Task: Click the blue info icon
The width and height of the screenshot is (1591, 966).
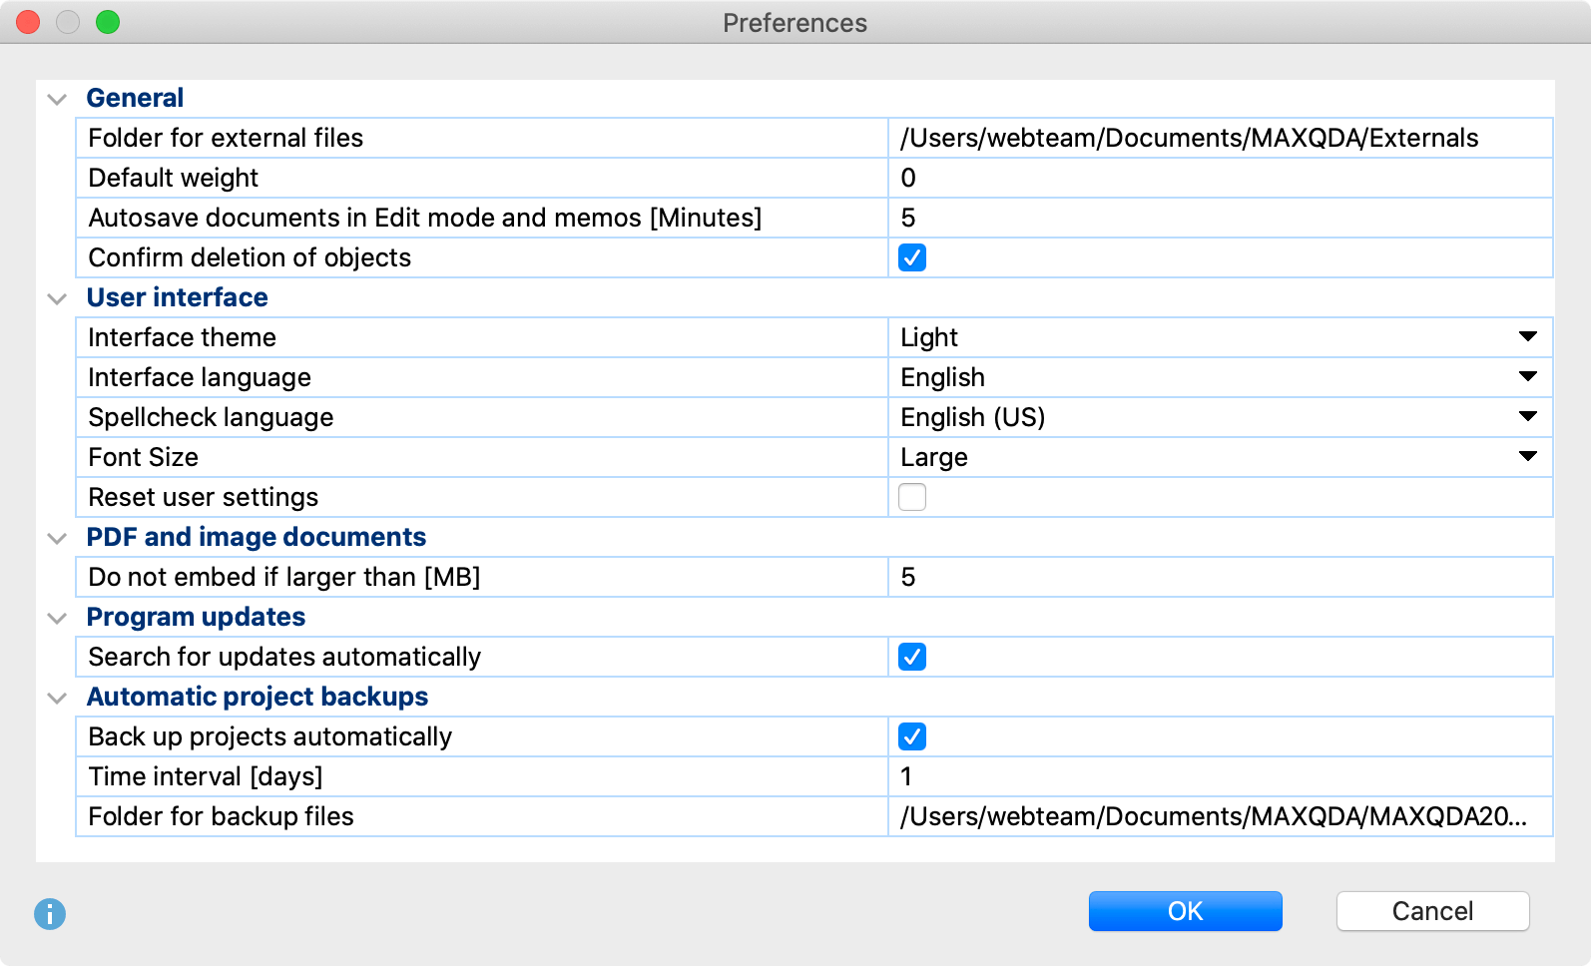Action: tap(50, 913)
